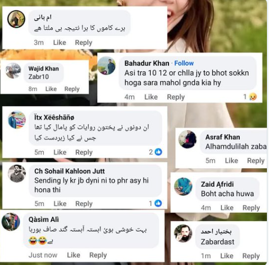Viewport: 269px width, 265px height.
Task: Like the topmost Urdu comment posted 3m ago
Action: 60,42
